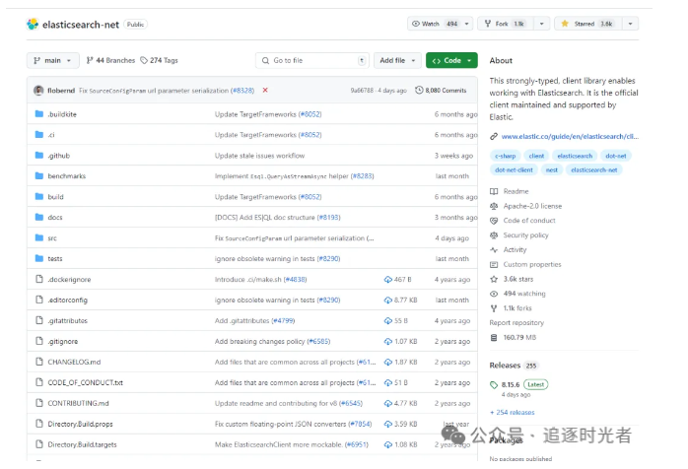Open the Releases heading link
Viewport: 688px width, 469px height.
(x=505, y=365)
